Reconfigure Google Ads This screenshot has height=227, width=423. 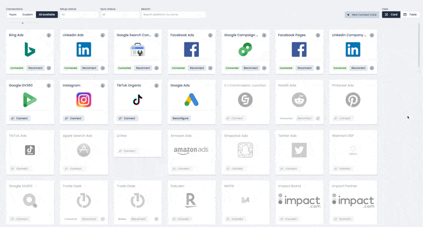180,118
